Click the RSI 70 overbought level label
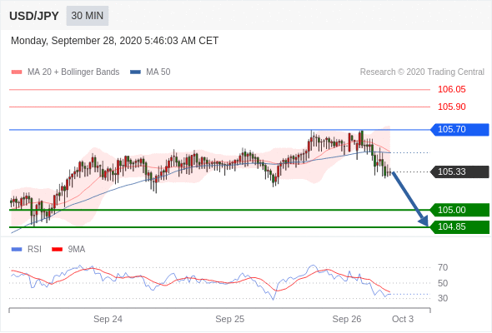The image size is (492, 333). tap(443, 267)
